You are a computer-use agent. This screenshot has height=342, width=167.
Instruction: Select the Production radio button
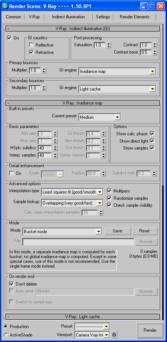[x=5, y=327]
